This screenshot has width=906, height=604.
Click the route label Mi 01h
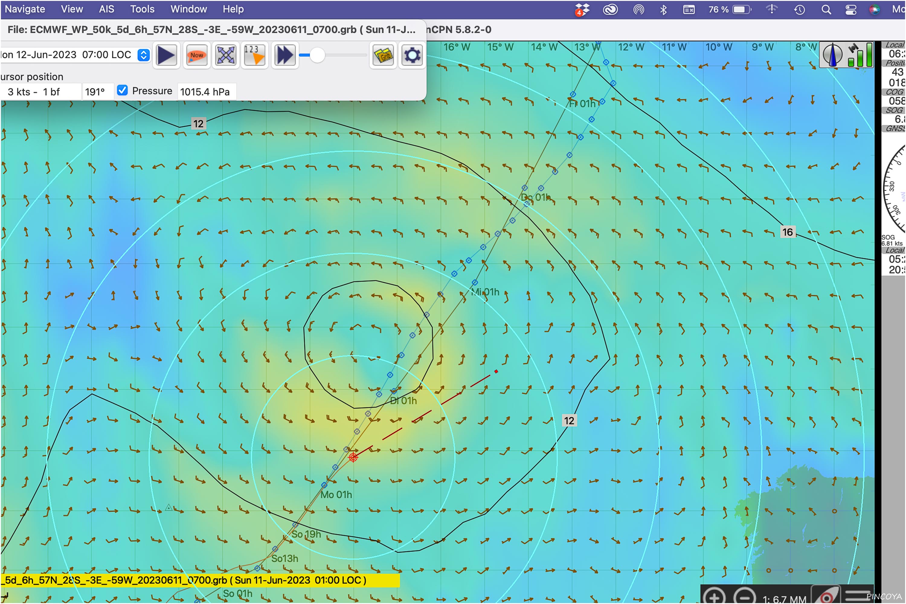point(485,292)
